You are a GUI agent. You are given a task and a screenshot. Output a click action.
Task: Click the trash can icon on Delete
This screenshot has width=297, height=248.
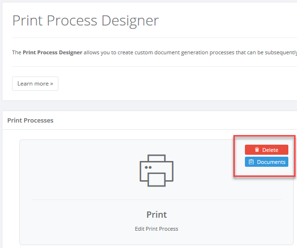257,150
